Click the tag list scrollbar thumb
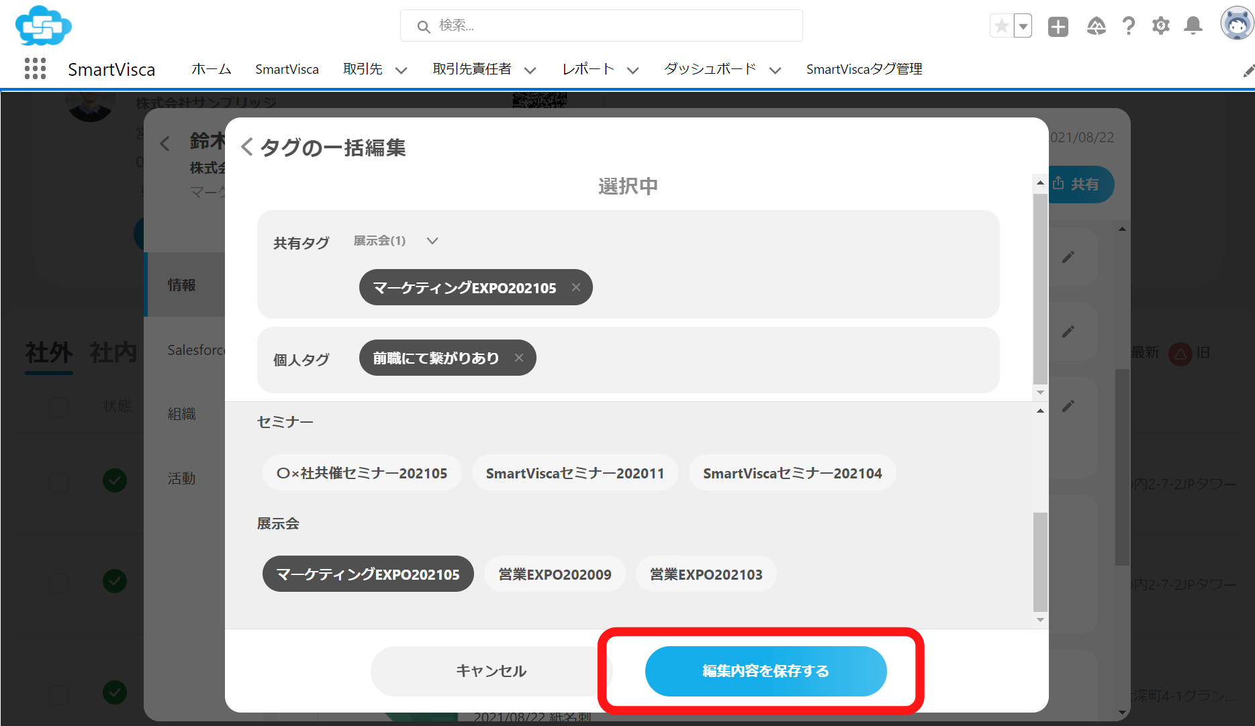 pyautogui.click(x=1040, y=562)
